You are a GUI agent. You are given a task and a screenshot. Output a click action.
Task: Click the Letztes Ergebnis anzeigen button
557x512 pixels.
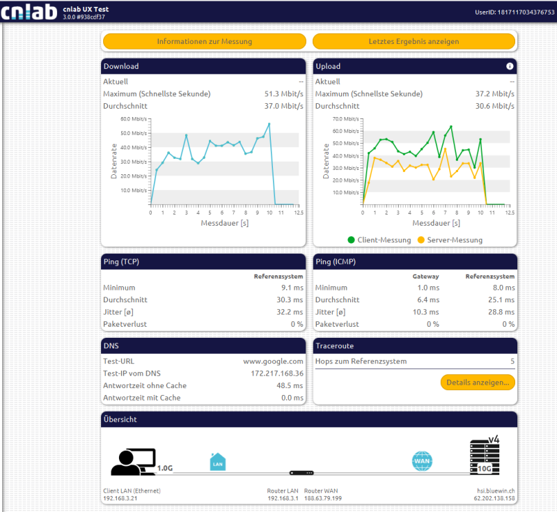pos(414,41)
